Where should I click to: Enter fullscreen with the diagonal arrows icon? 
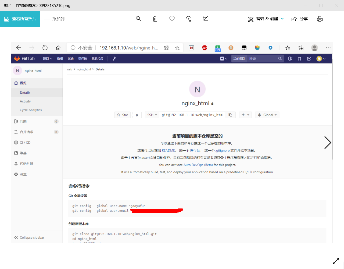tap(336, 261)
